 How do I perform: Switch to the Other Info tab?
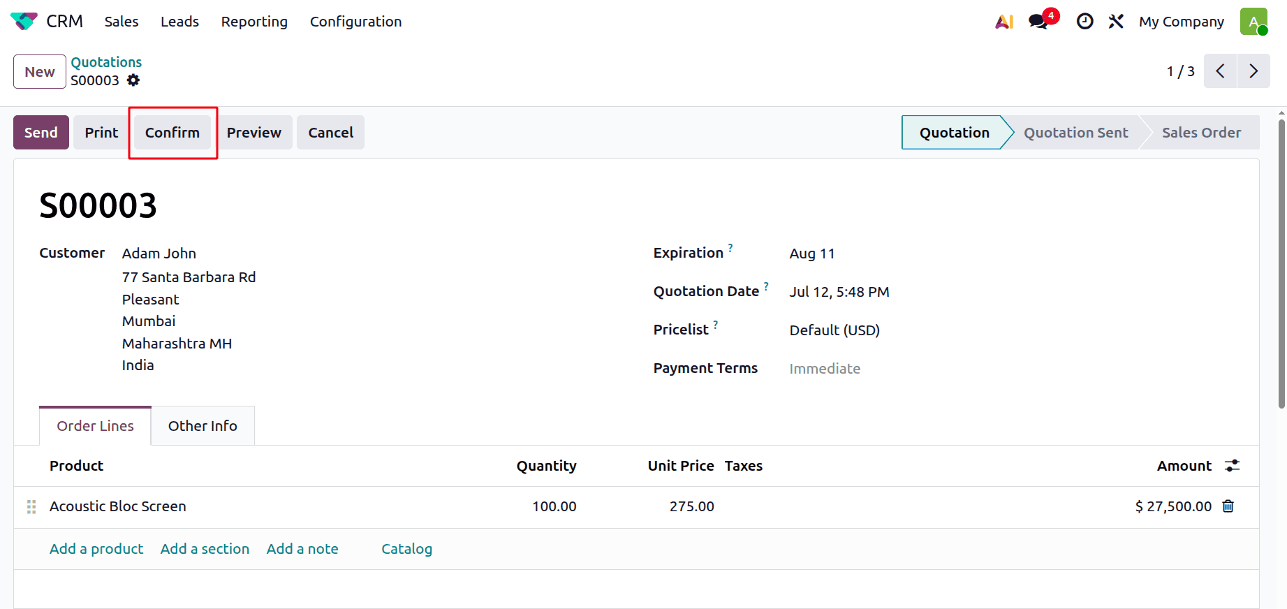tap(203, 425)
